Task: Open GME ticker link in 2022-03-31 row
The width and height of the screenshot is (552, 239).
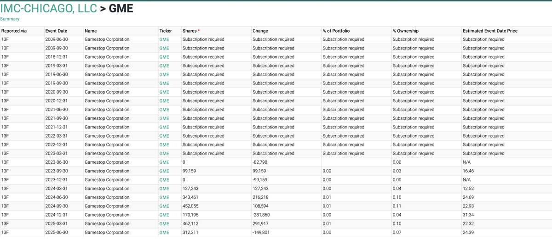Action: [x=164, y=136]
